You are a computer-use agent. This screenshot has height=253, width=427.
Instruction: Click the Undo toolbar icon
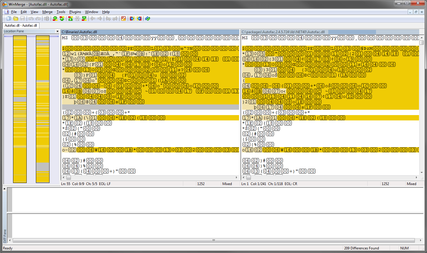[x=31, y=18]
